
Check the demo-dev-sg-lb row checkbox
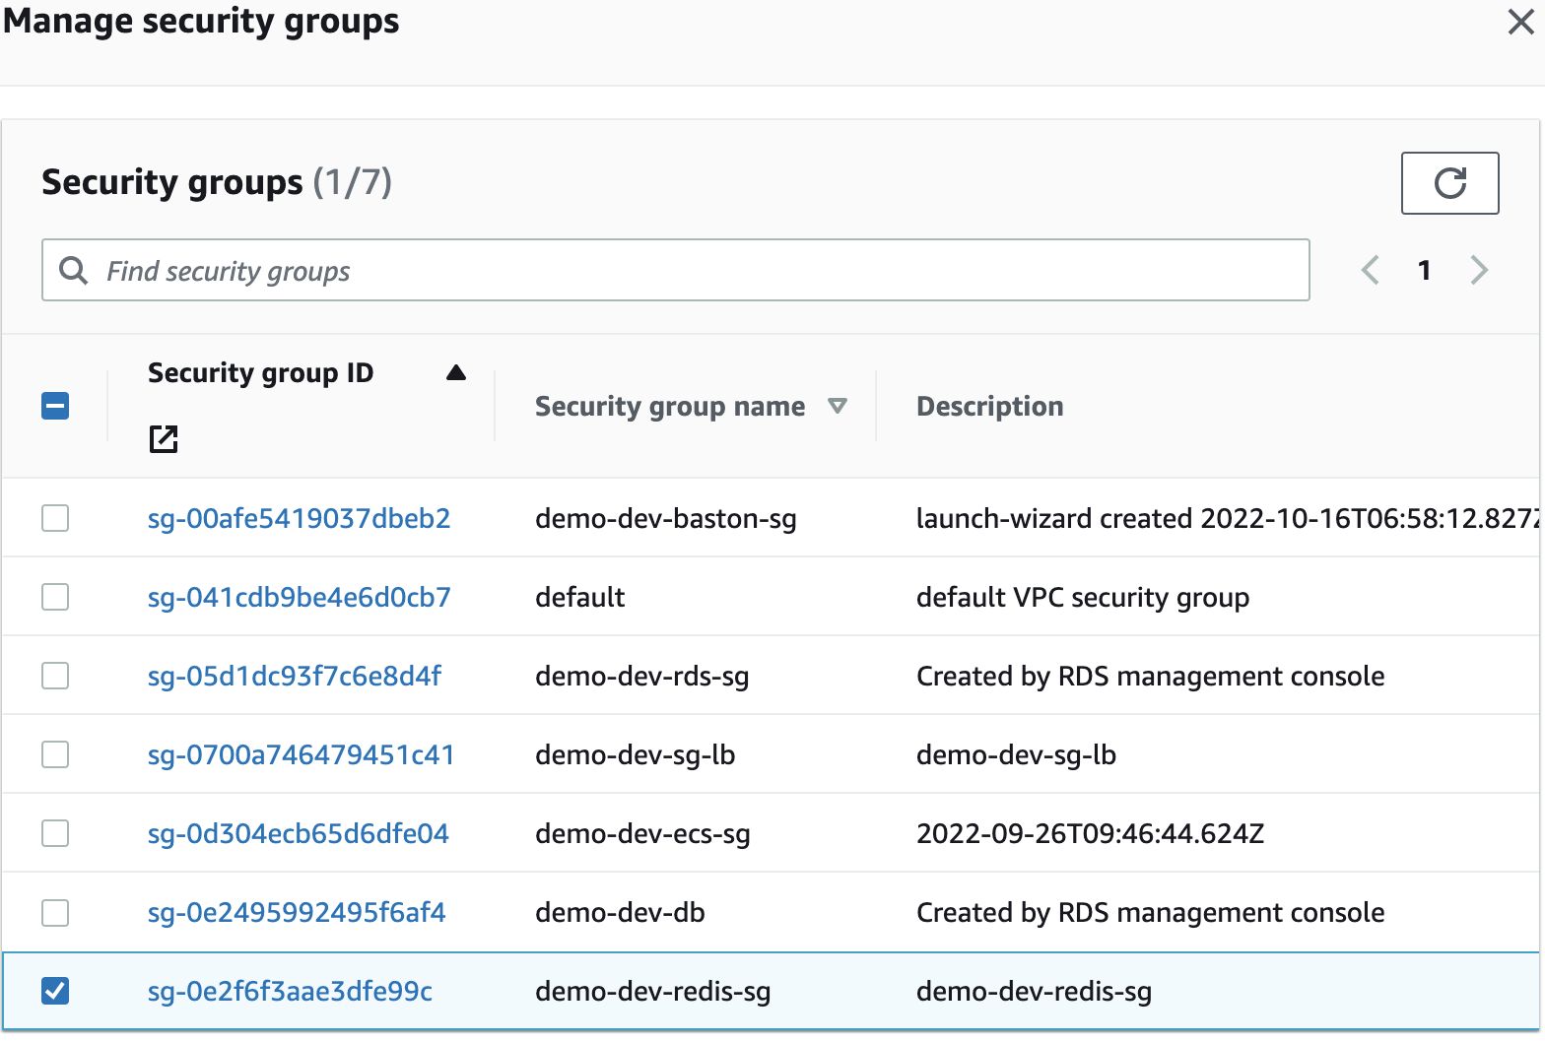tap(55, 754)
